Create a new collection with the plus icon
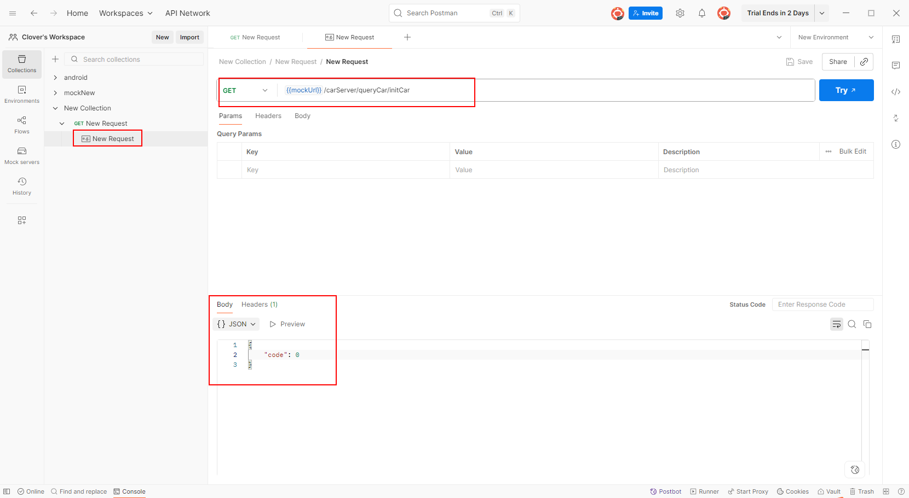Viewport: 909px width, 498px height. pos(55,59)
